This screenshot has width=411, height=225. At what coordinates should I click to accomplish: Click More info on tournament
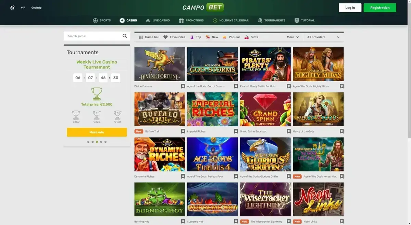(x=97, y=132)
